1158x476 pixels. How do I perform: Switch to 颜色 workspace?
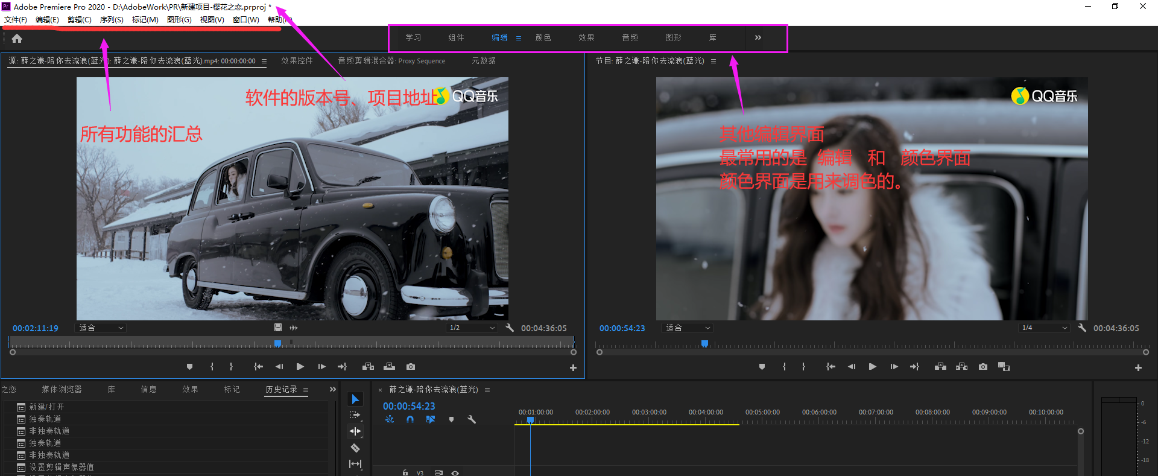click(543, 37)
